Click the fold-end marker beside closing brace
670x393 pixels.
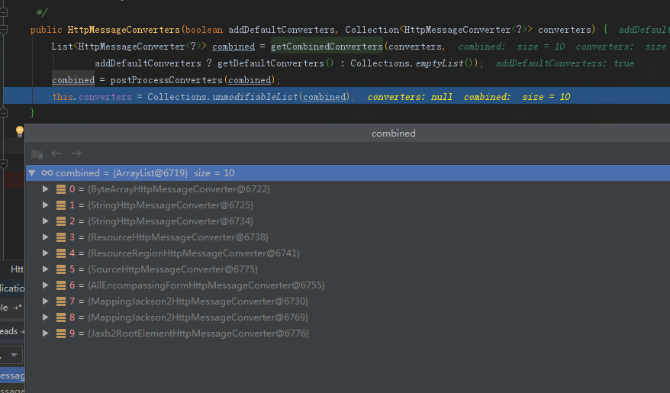[3, 113]
